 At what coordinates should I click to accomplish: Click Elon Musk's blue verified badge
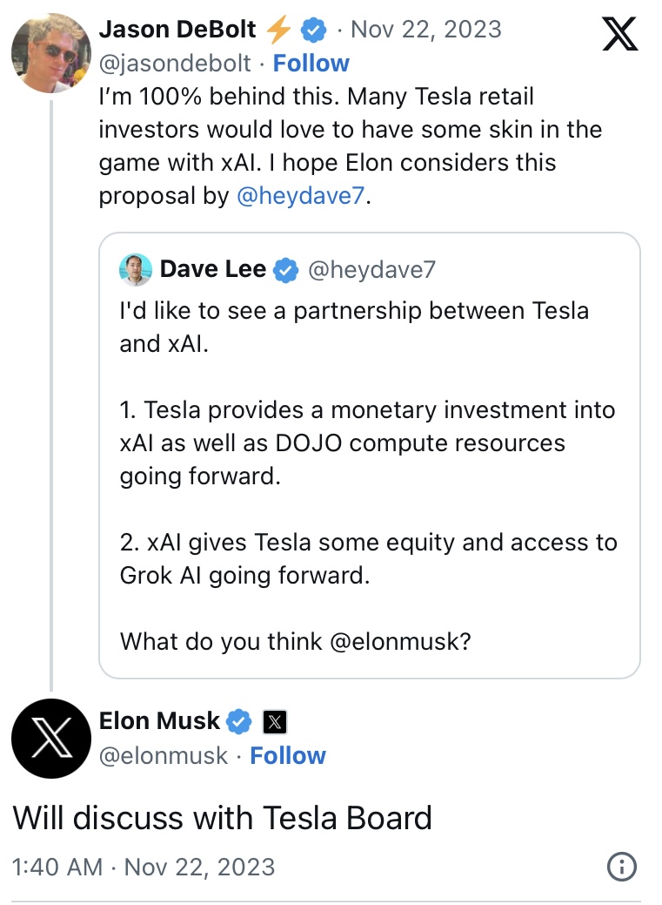[x=239, y=722]
